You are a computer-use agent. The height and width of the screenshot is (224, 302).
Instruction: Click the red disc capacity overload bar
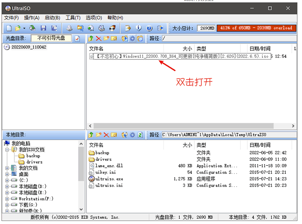[x=256, y=28]
